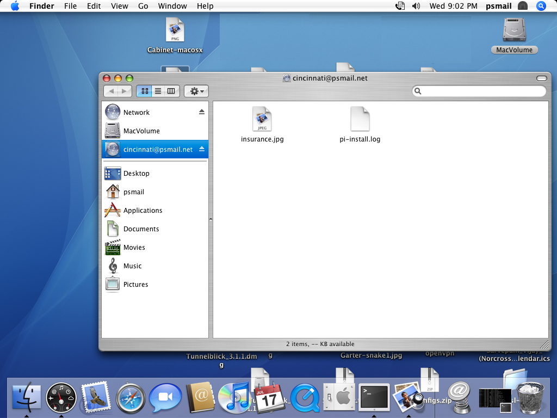
Task: Open the minimized terminal window in Dock
Action: tap(496, 399)
